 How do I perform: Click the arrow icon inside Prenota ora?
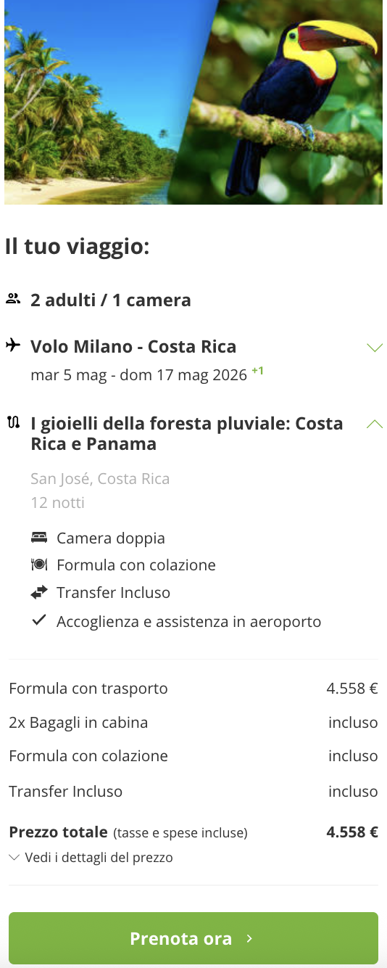click(249, 938)
